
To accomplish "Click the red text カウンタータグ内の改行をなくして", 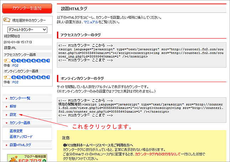I will [x=158, y=154].
